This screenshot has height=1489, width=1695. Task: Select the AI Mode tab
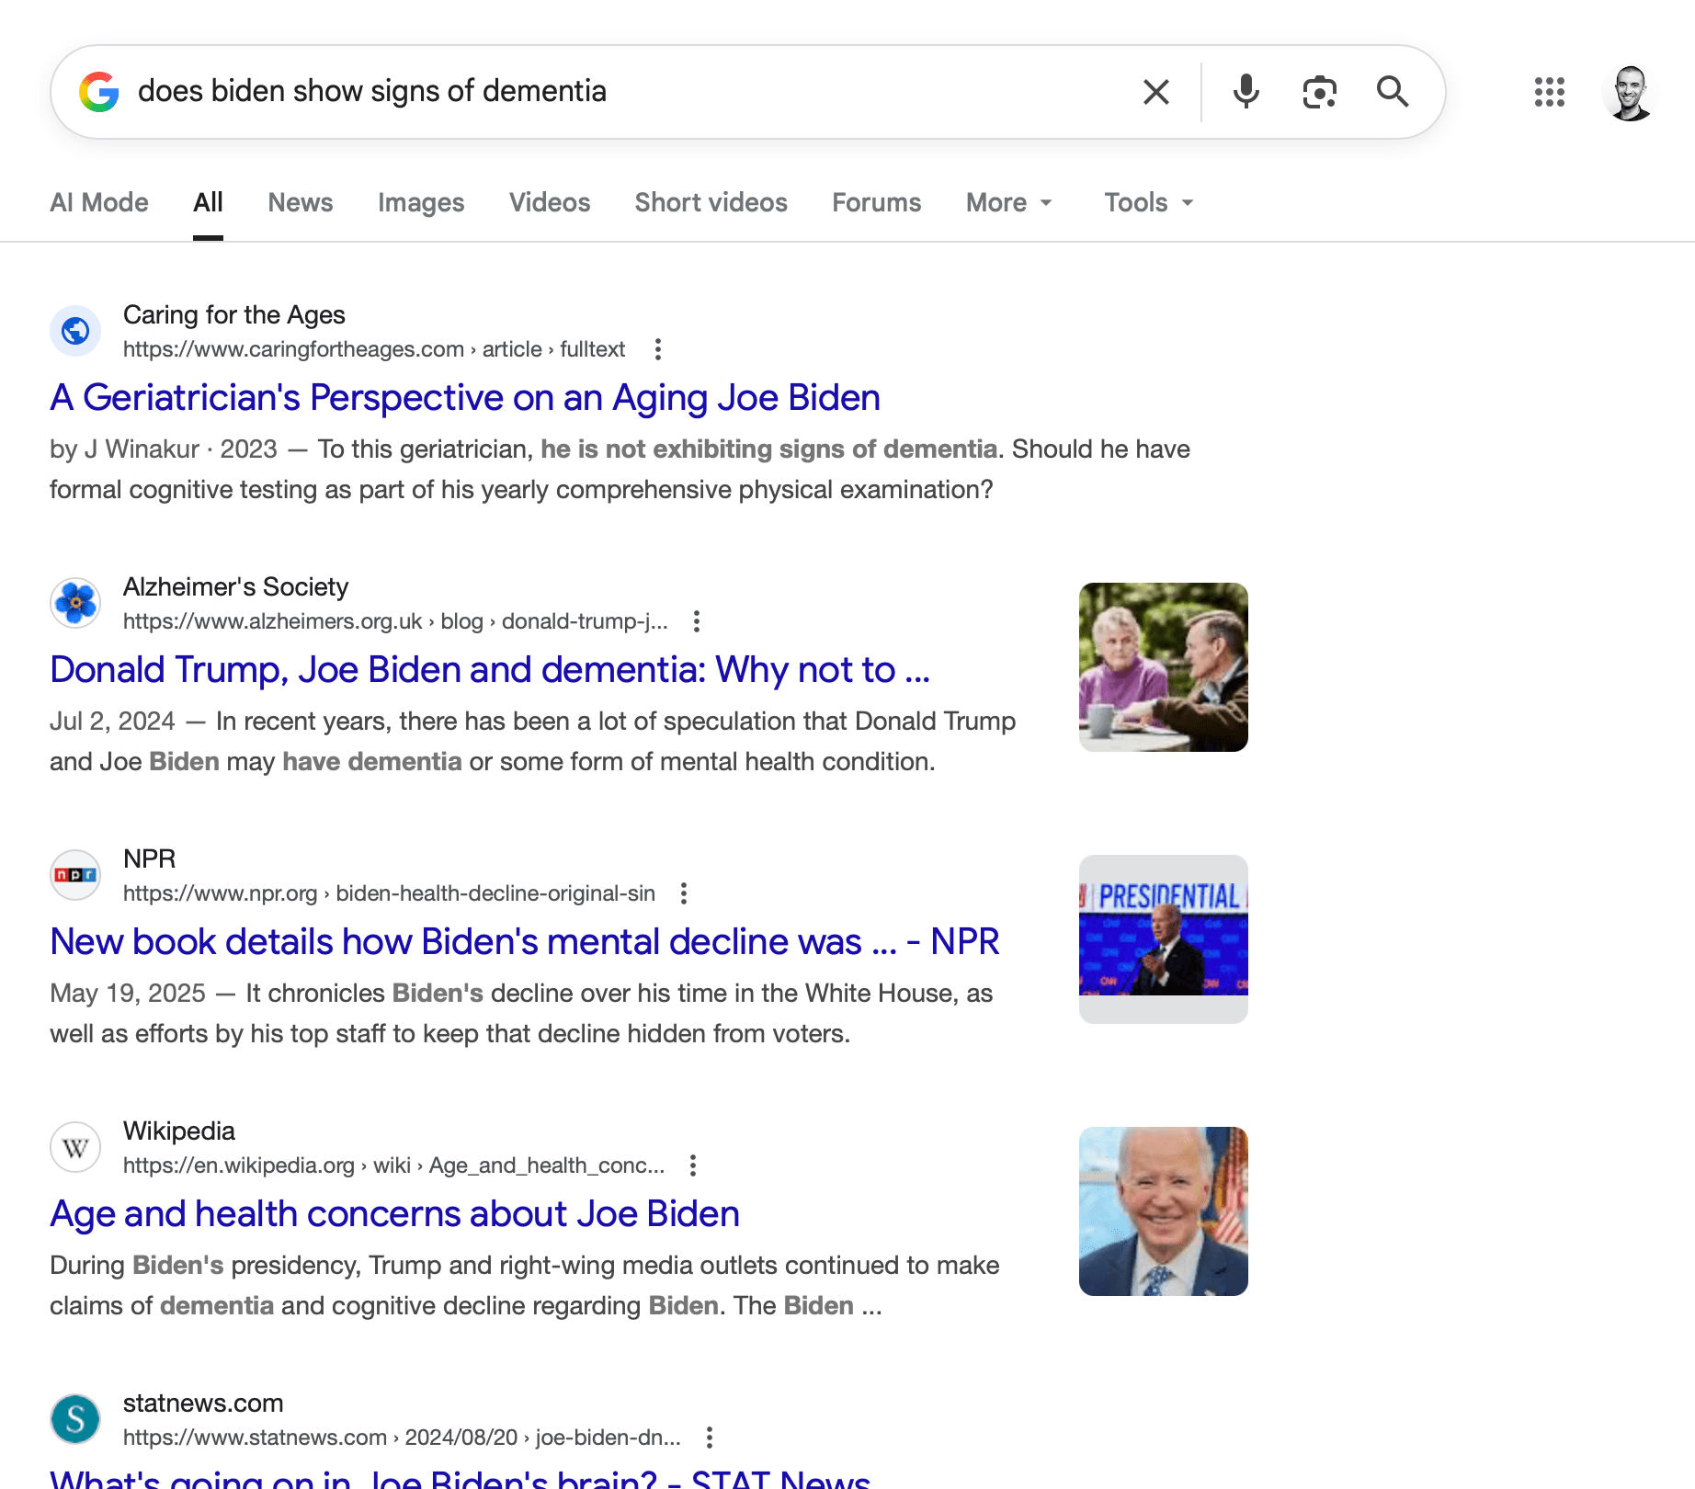[x=99, y=202]
